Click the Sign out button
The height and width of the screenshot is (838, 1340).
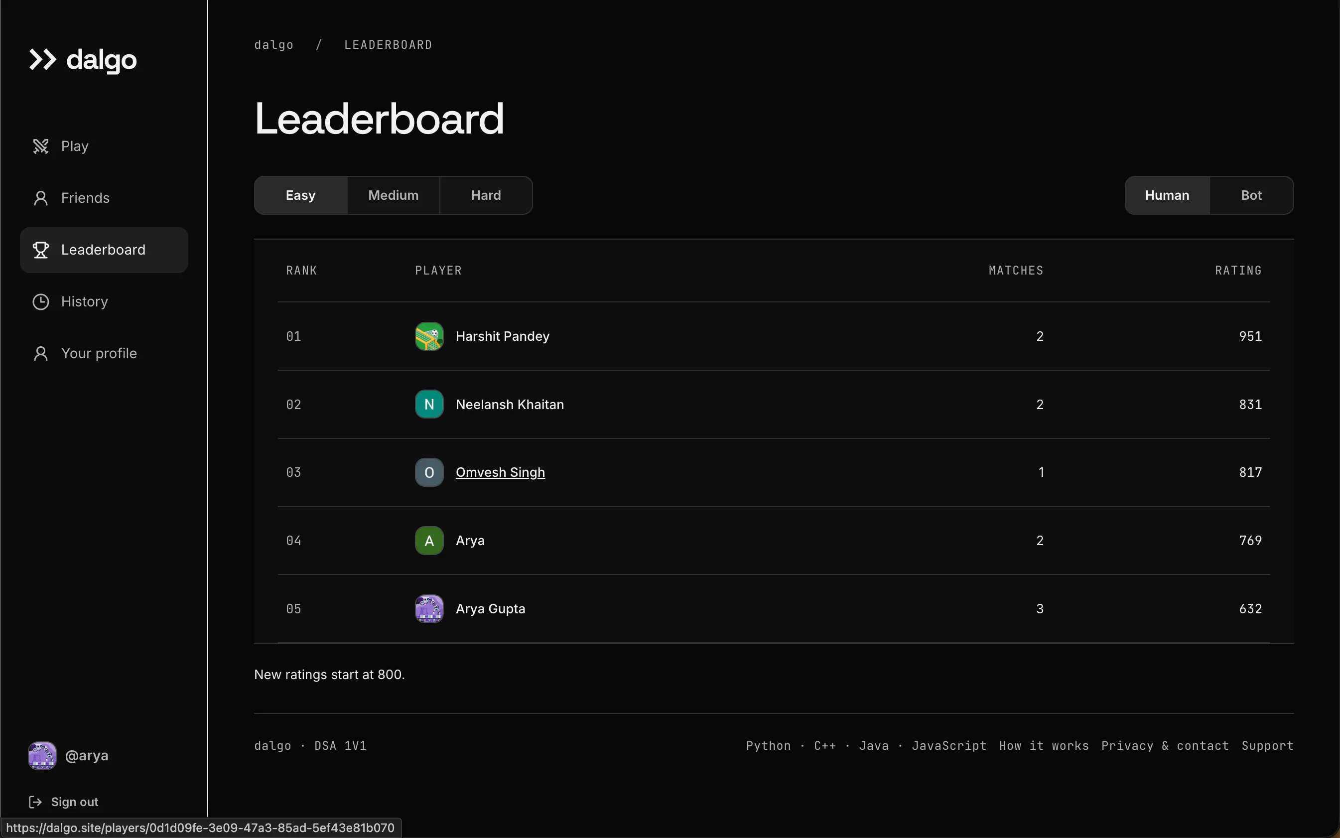(x=64, y=802)
